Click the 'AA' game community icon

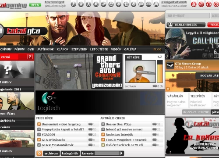click(x=148, y=4)
